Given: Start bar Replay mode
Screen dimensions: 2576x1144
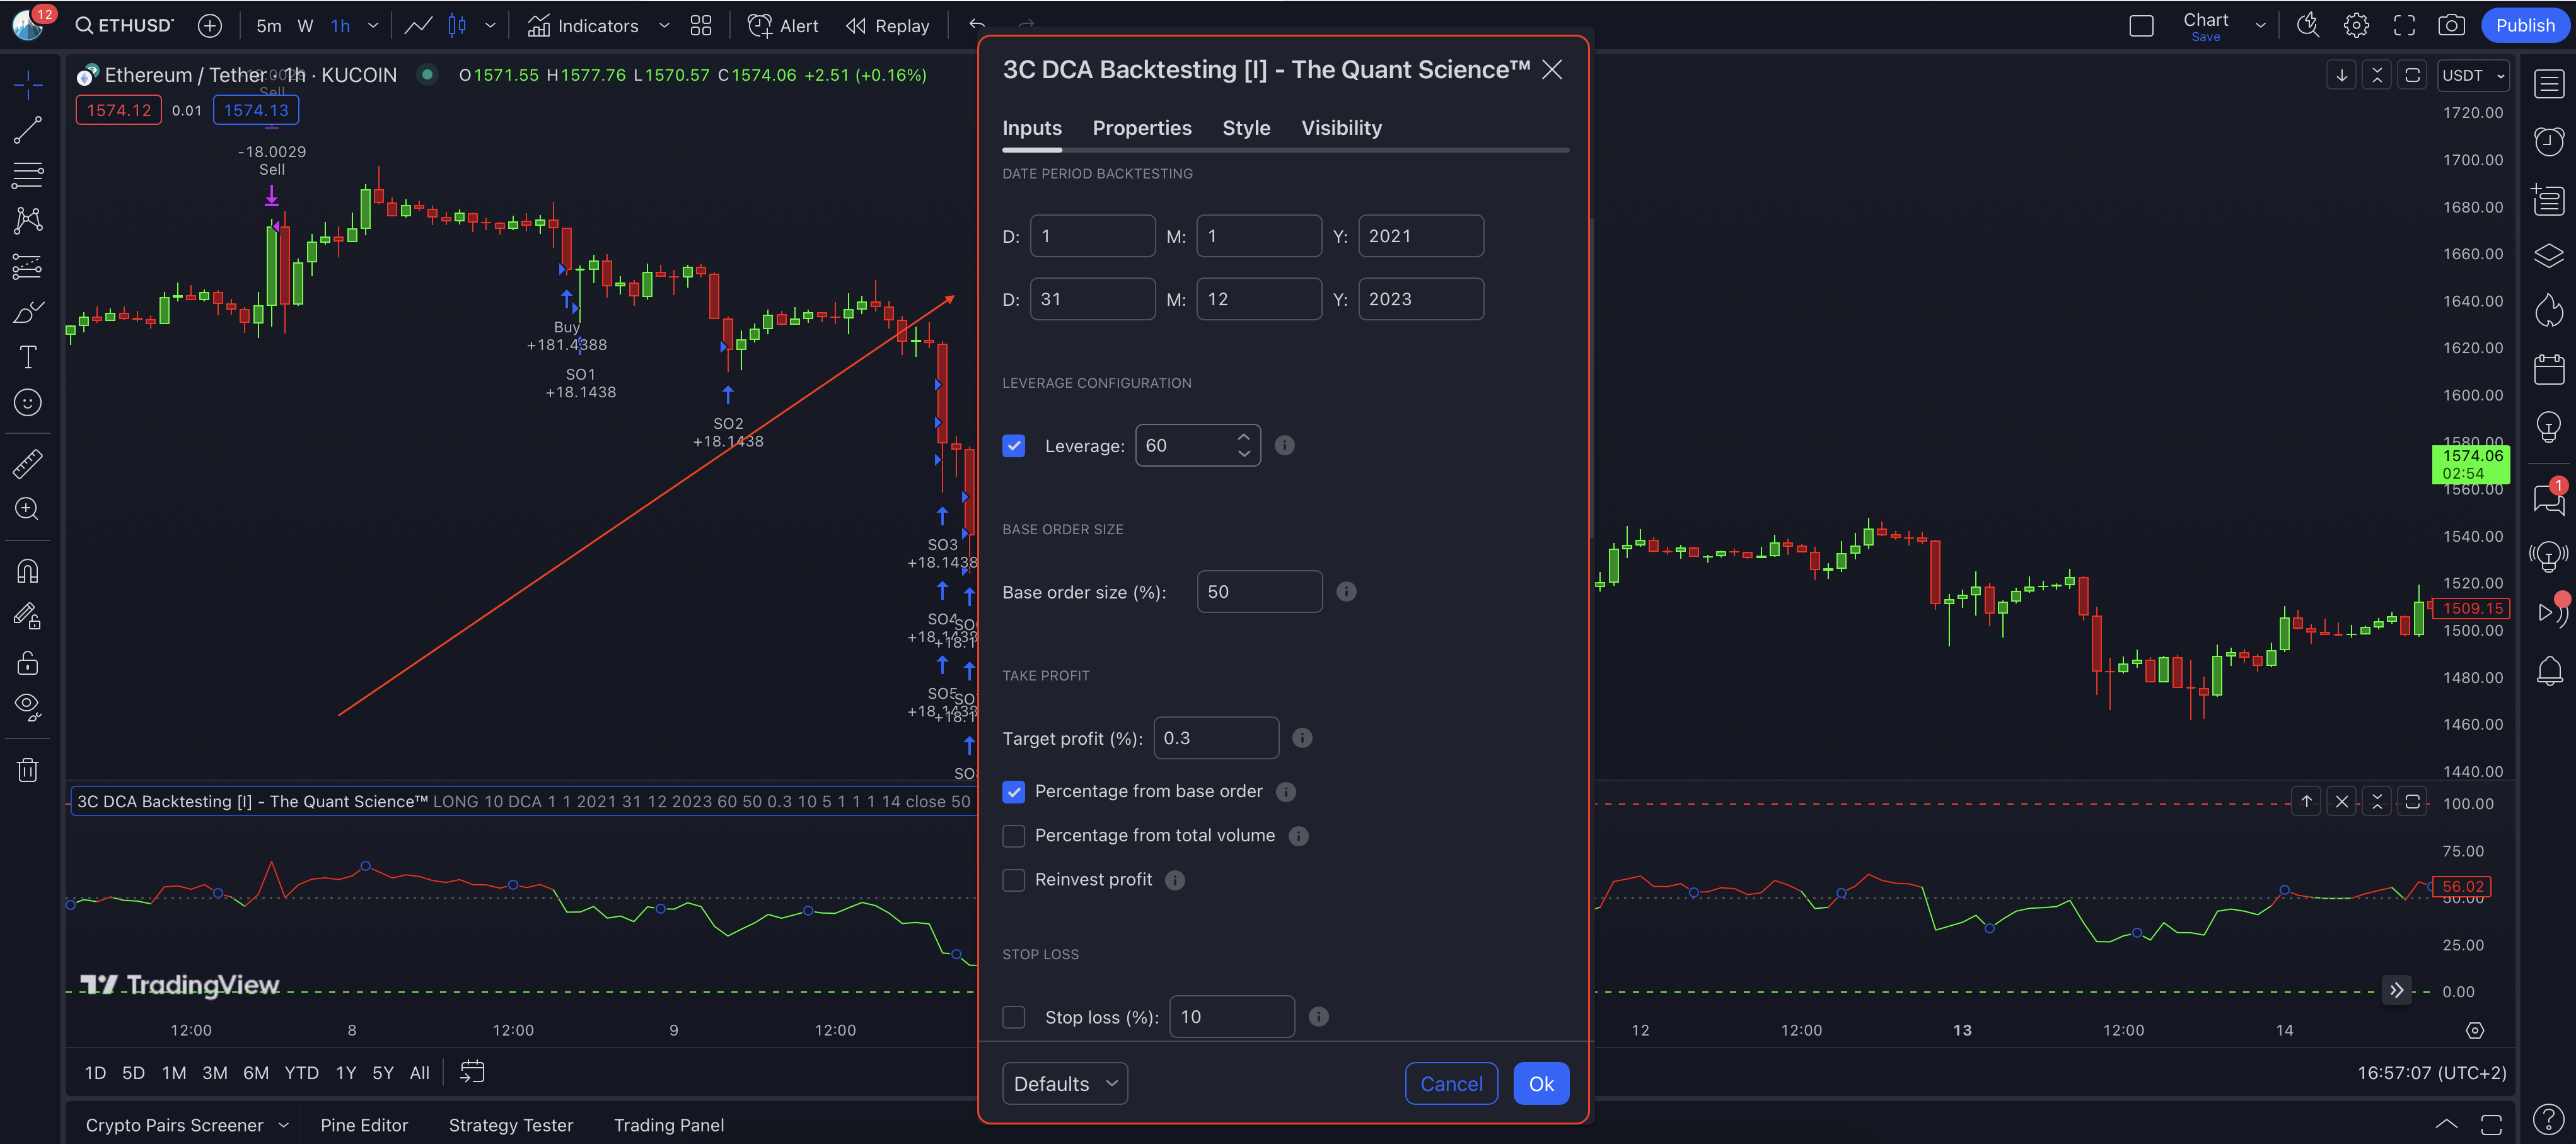Looking at the screenshot, I should pos(888,26).
